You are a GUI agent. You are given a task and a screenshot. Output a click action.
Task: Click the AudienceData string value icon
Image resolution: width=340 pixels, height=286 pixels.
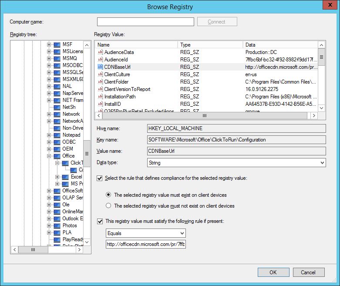100,52
